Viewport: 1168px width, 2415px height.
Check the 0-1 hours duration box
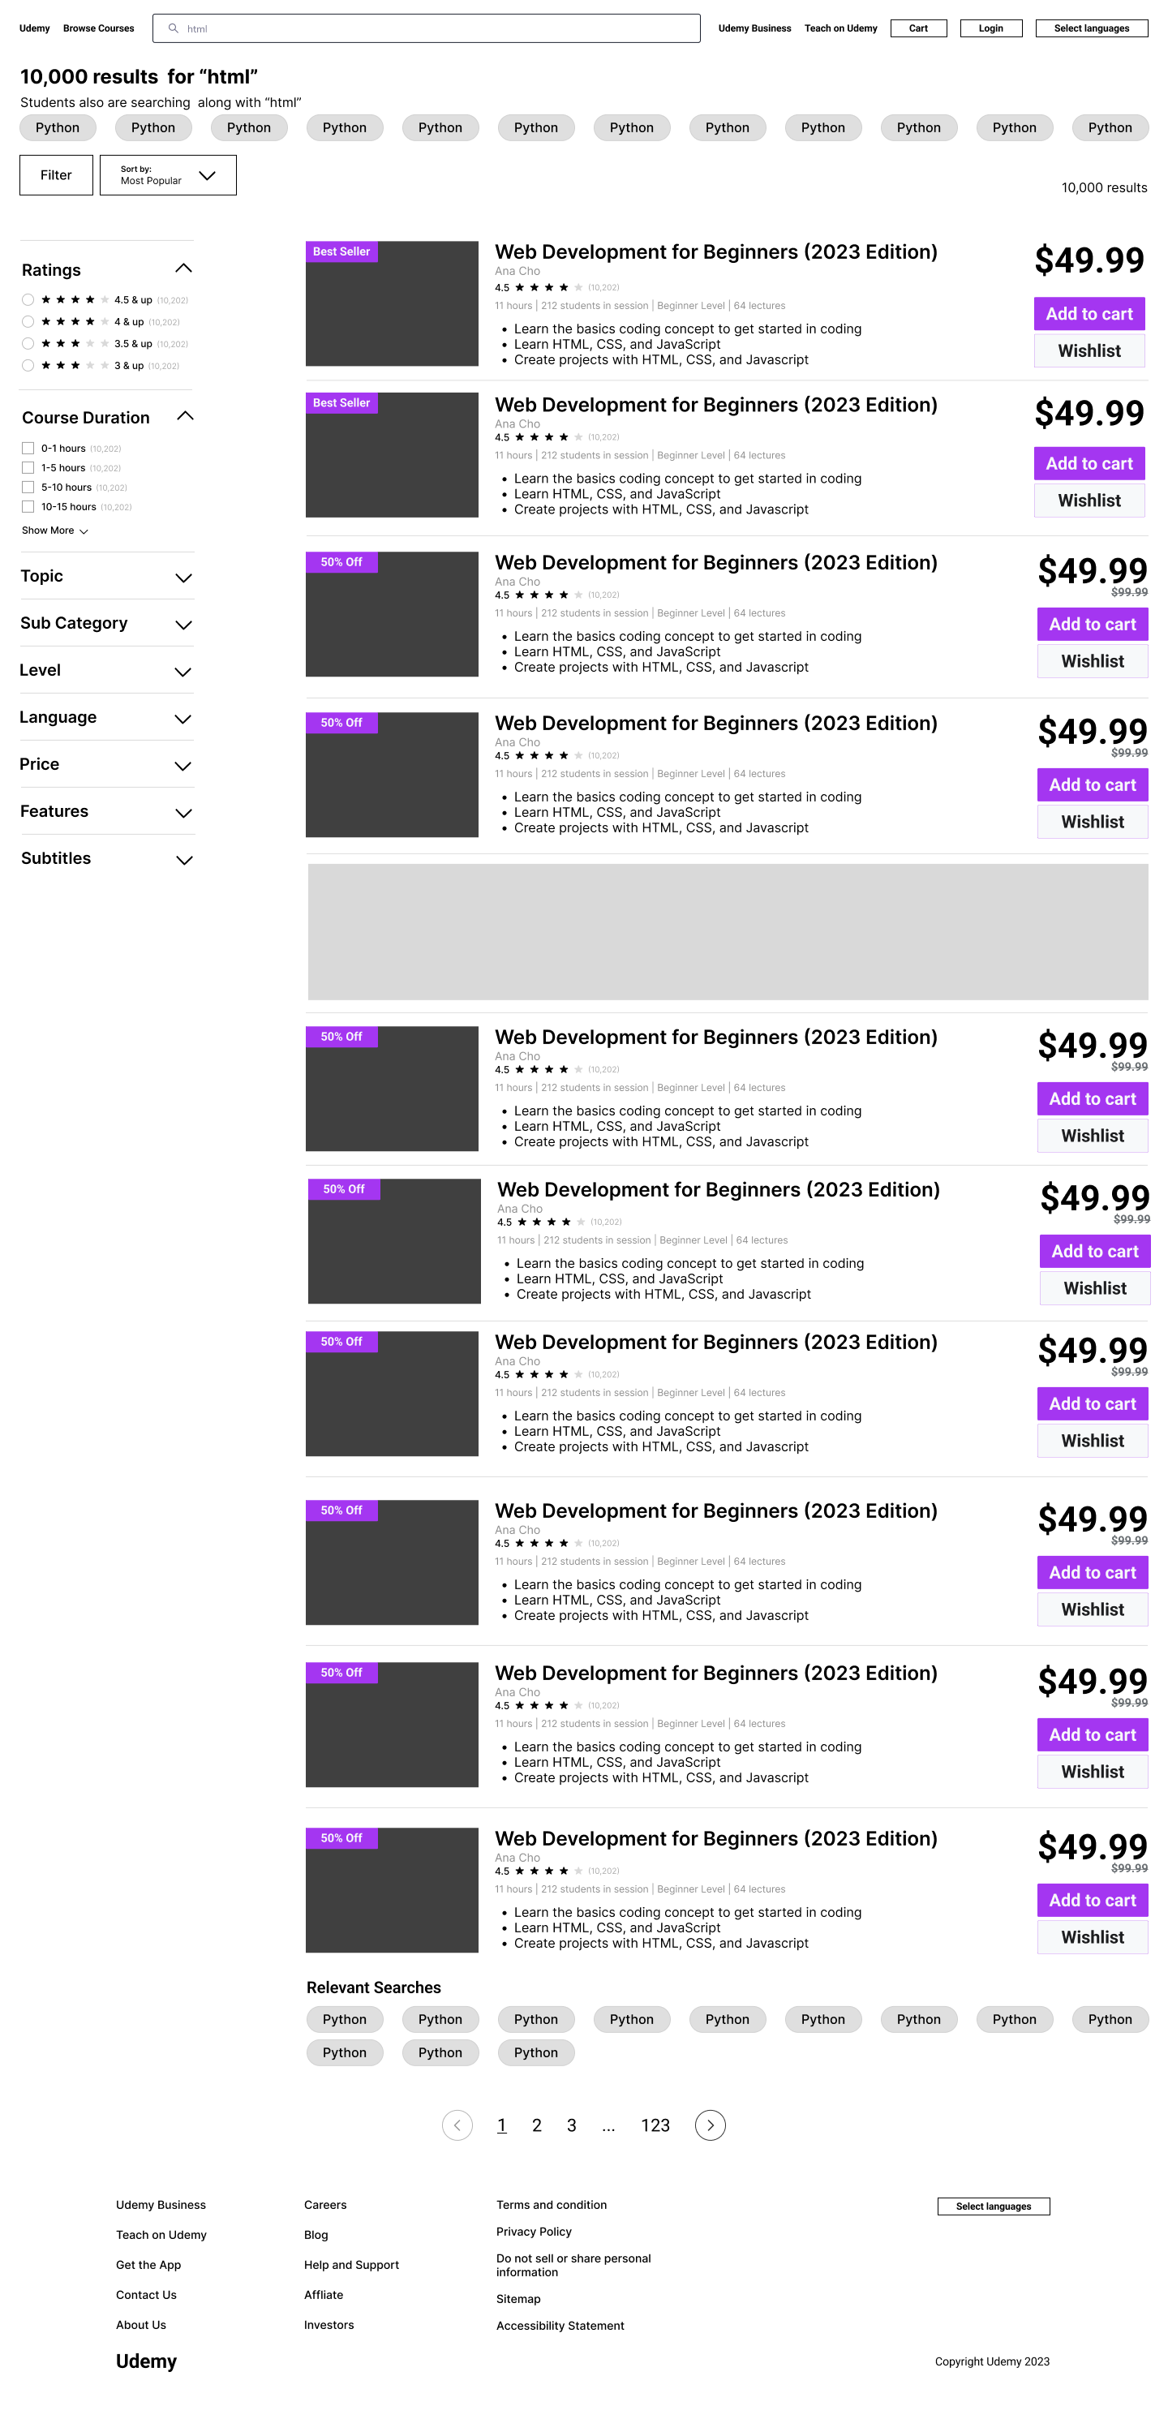tap(28, 448)
